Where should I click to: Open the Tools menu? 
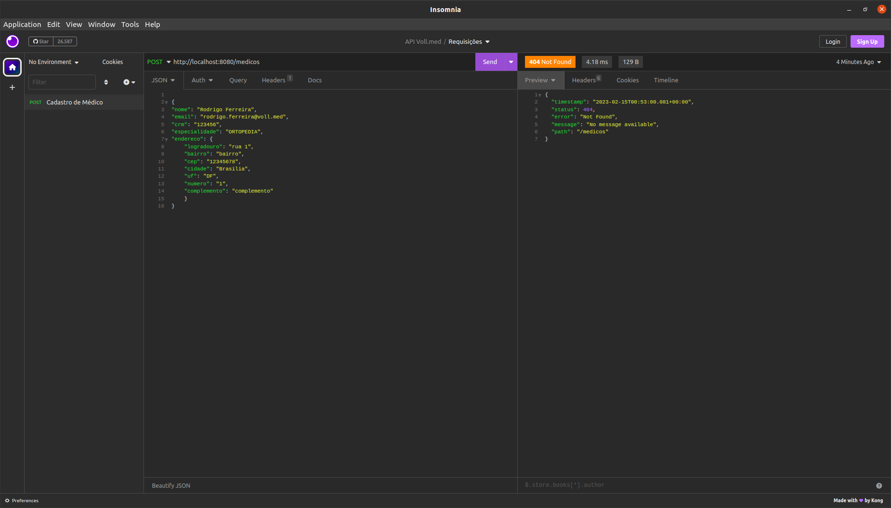point(130,25)
